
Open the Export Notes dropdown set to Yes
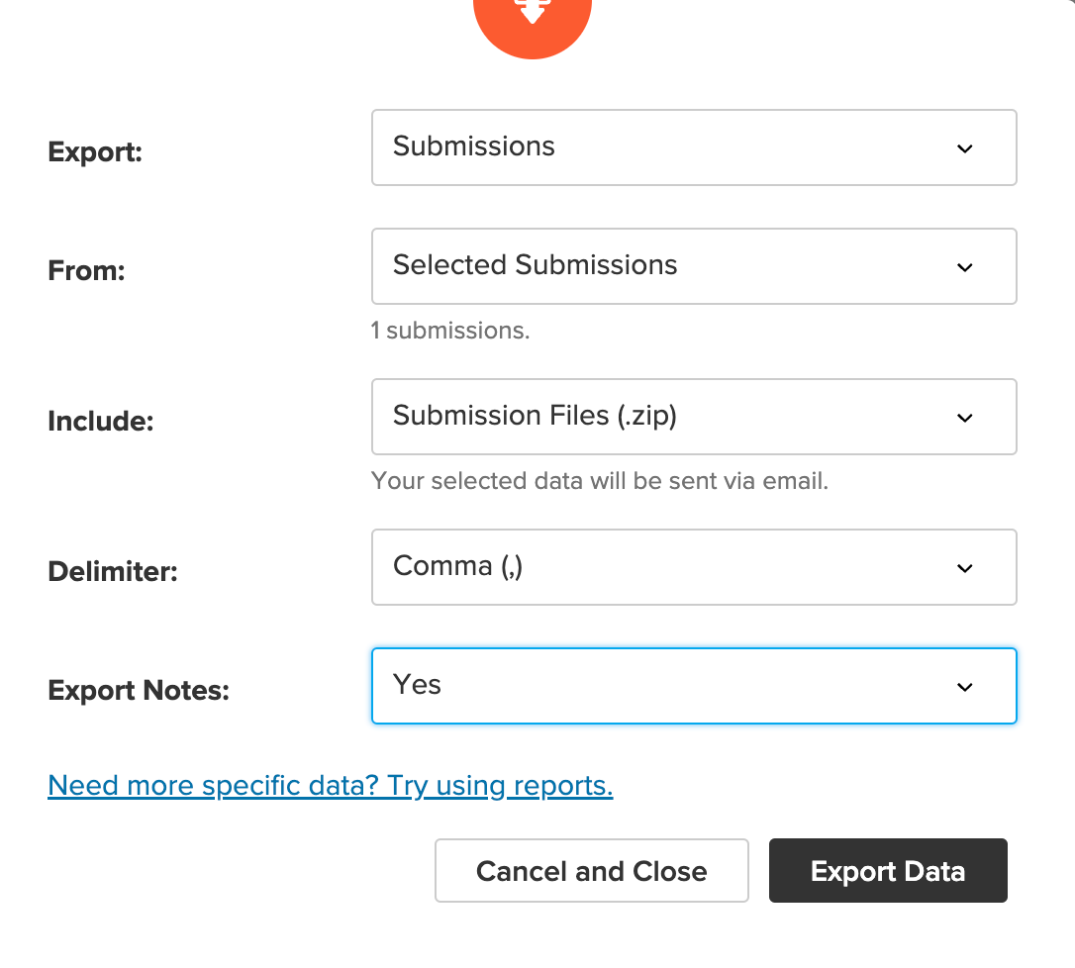[694, 686]
